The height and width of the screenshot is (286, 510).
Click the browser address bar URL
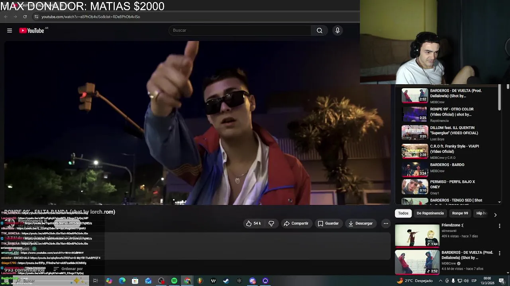pyautogui.click(x=91, y=17)
